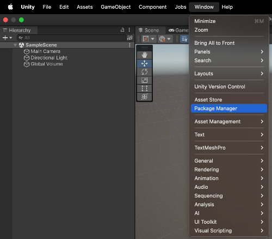Expand the UI Toolkit submenu

pos(229,222)
